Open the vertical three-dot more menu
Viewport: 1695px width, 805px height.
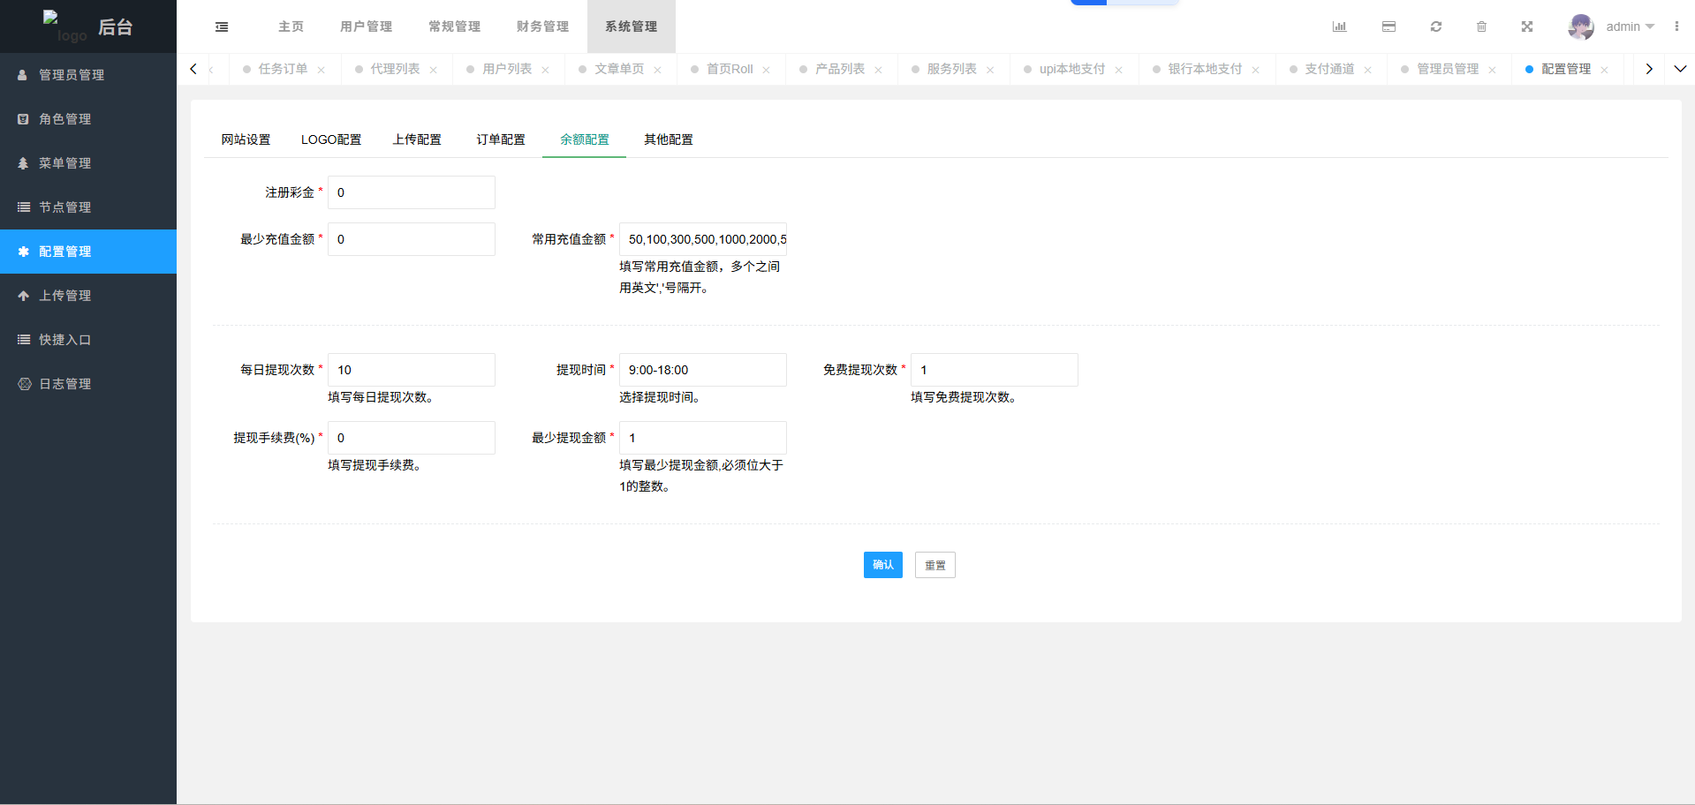point(1676,26)
